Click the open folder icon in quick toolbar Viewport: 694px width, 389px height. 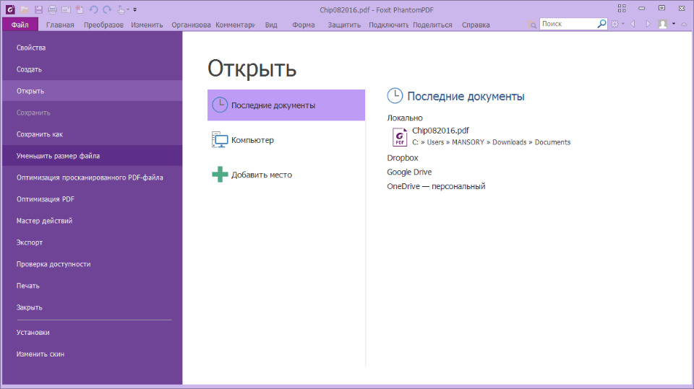coord(25,9)
